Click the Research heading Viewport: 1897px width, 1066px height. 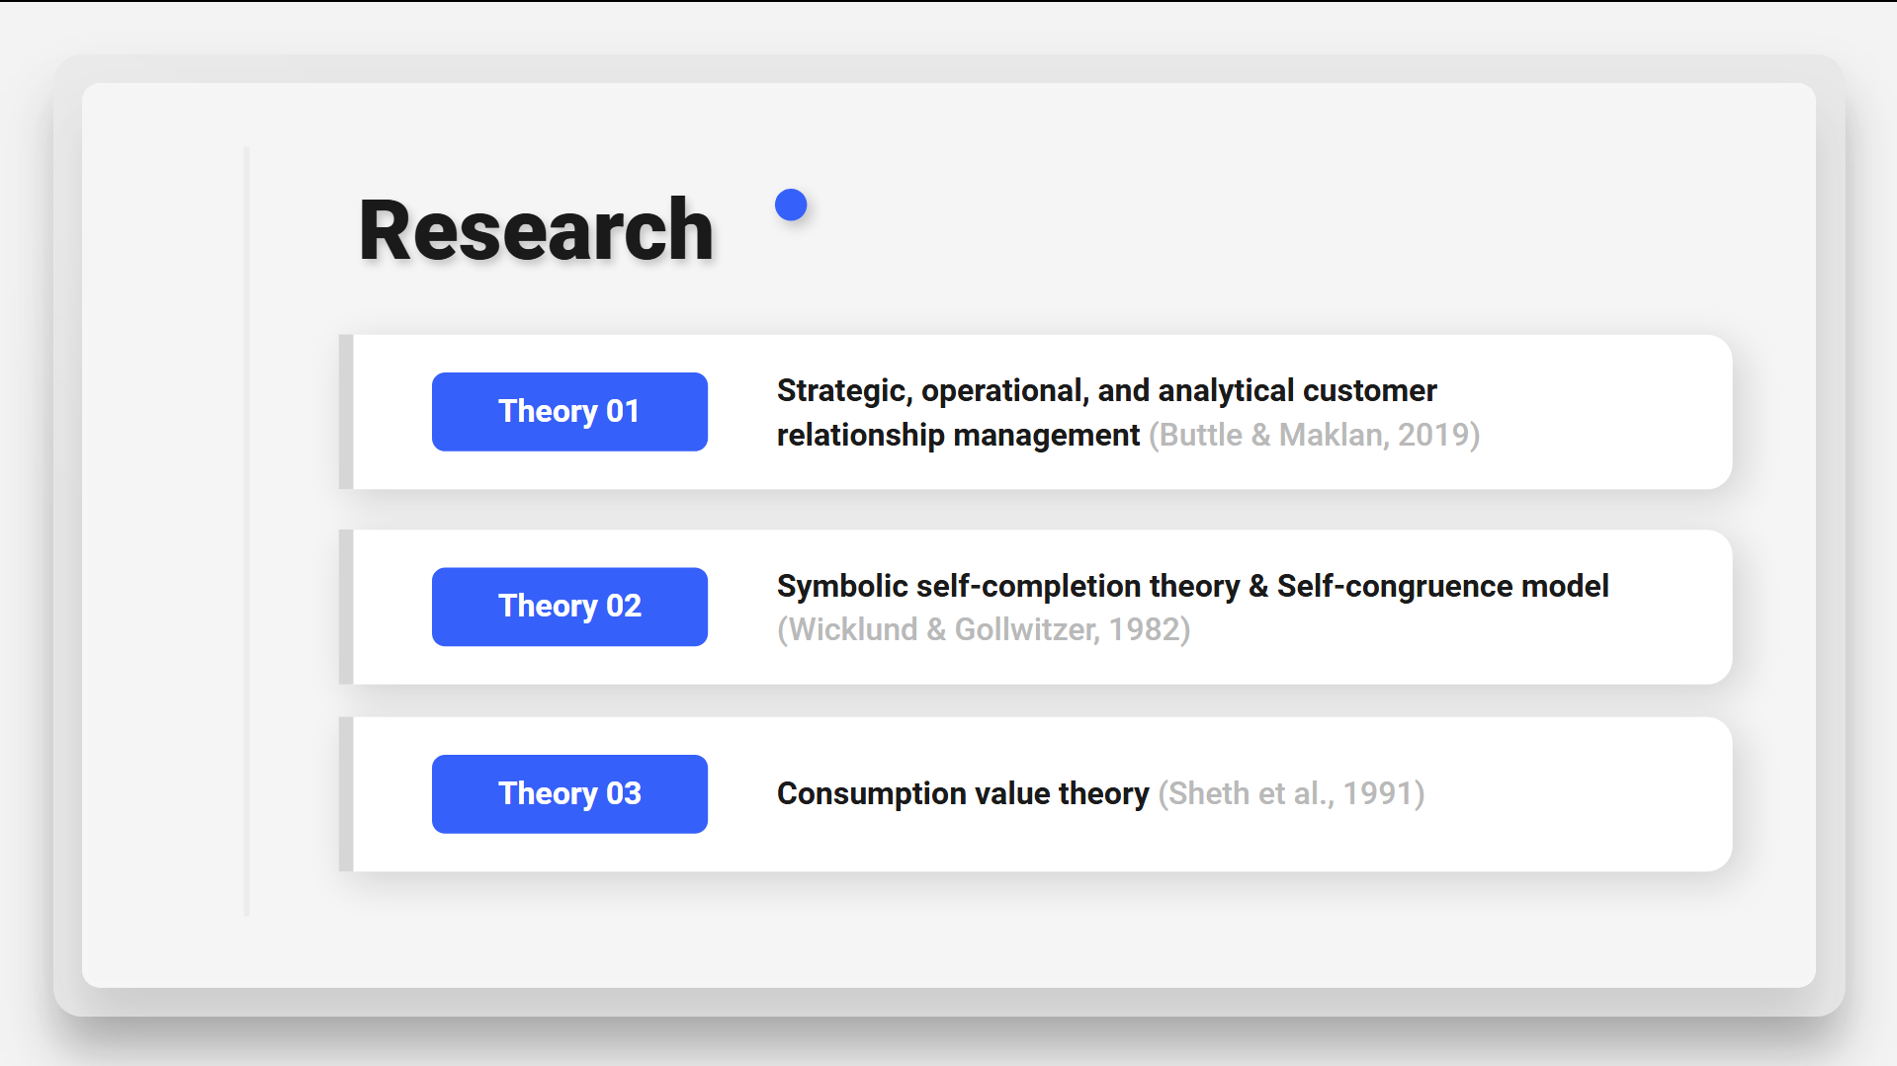[x=536, y=230]
